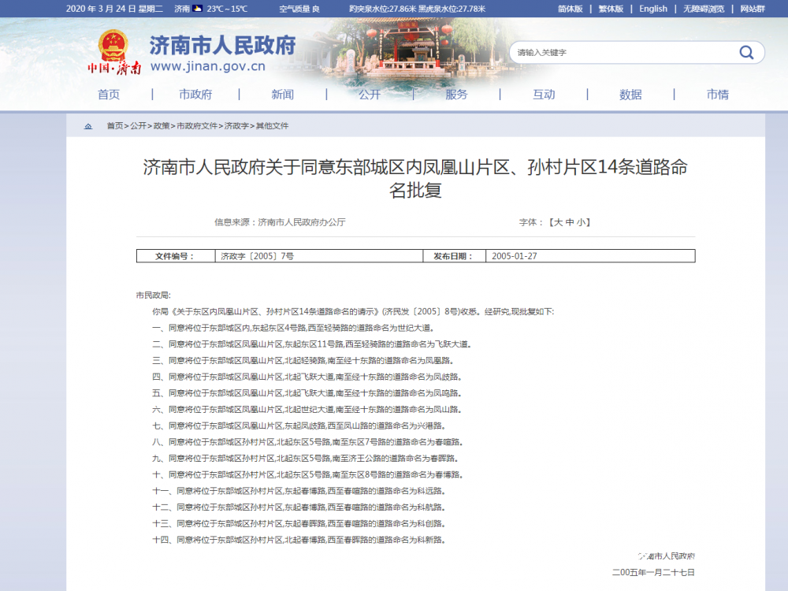Open the 市政府 navigation tab
Viewport: 788px width, 591px height.
195,95
